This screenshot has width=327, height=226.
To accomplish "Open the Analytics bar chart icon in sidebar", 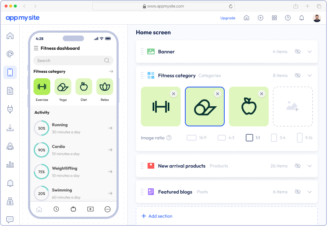I will coord(10,164).
